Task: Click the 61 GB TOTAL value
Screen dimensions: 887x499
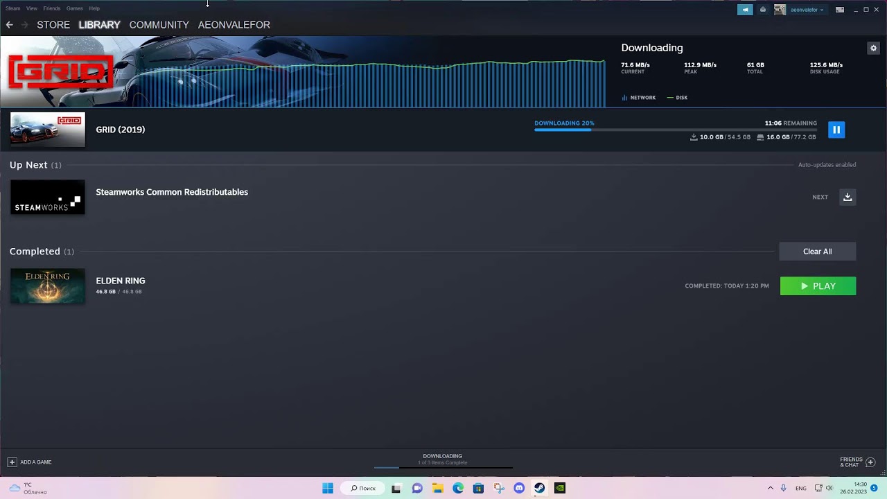Action: tap(755, 65)
